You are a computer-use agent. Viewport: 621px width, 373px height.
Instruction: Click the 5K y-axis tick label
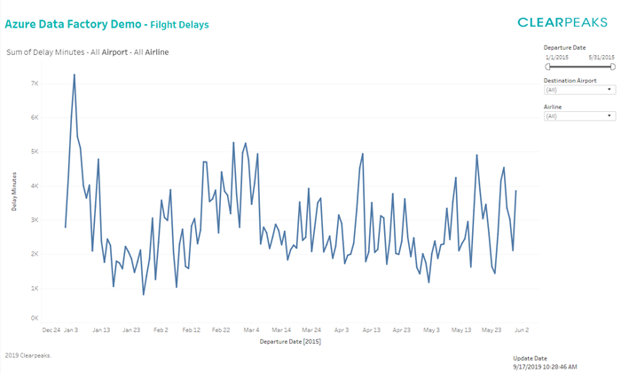[35, 151]
